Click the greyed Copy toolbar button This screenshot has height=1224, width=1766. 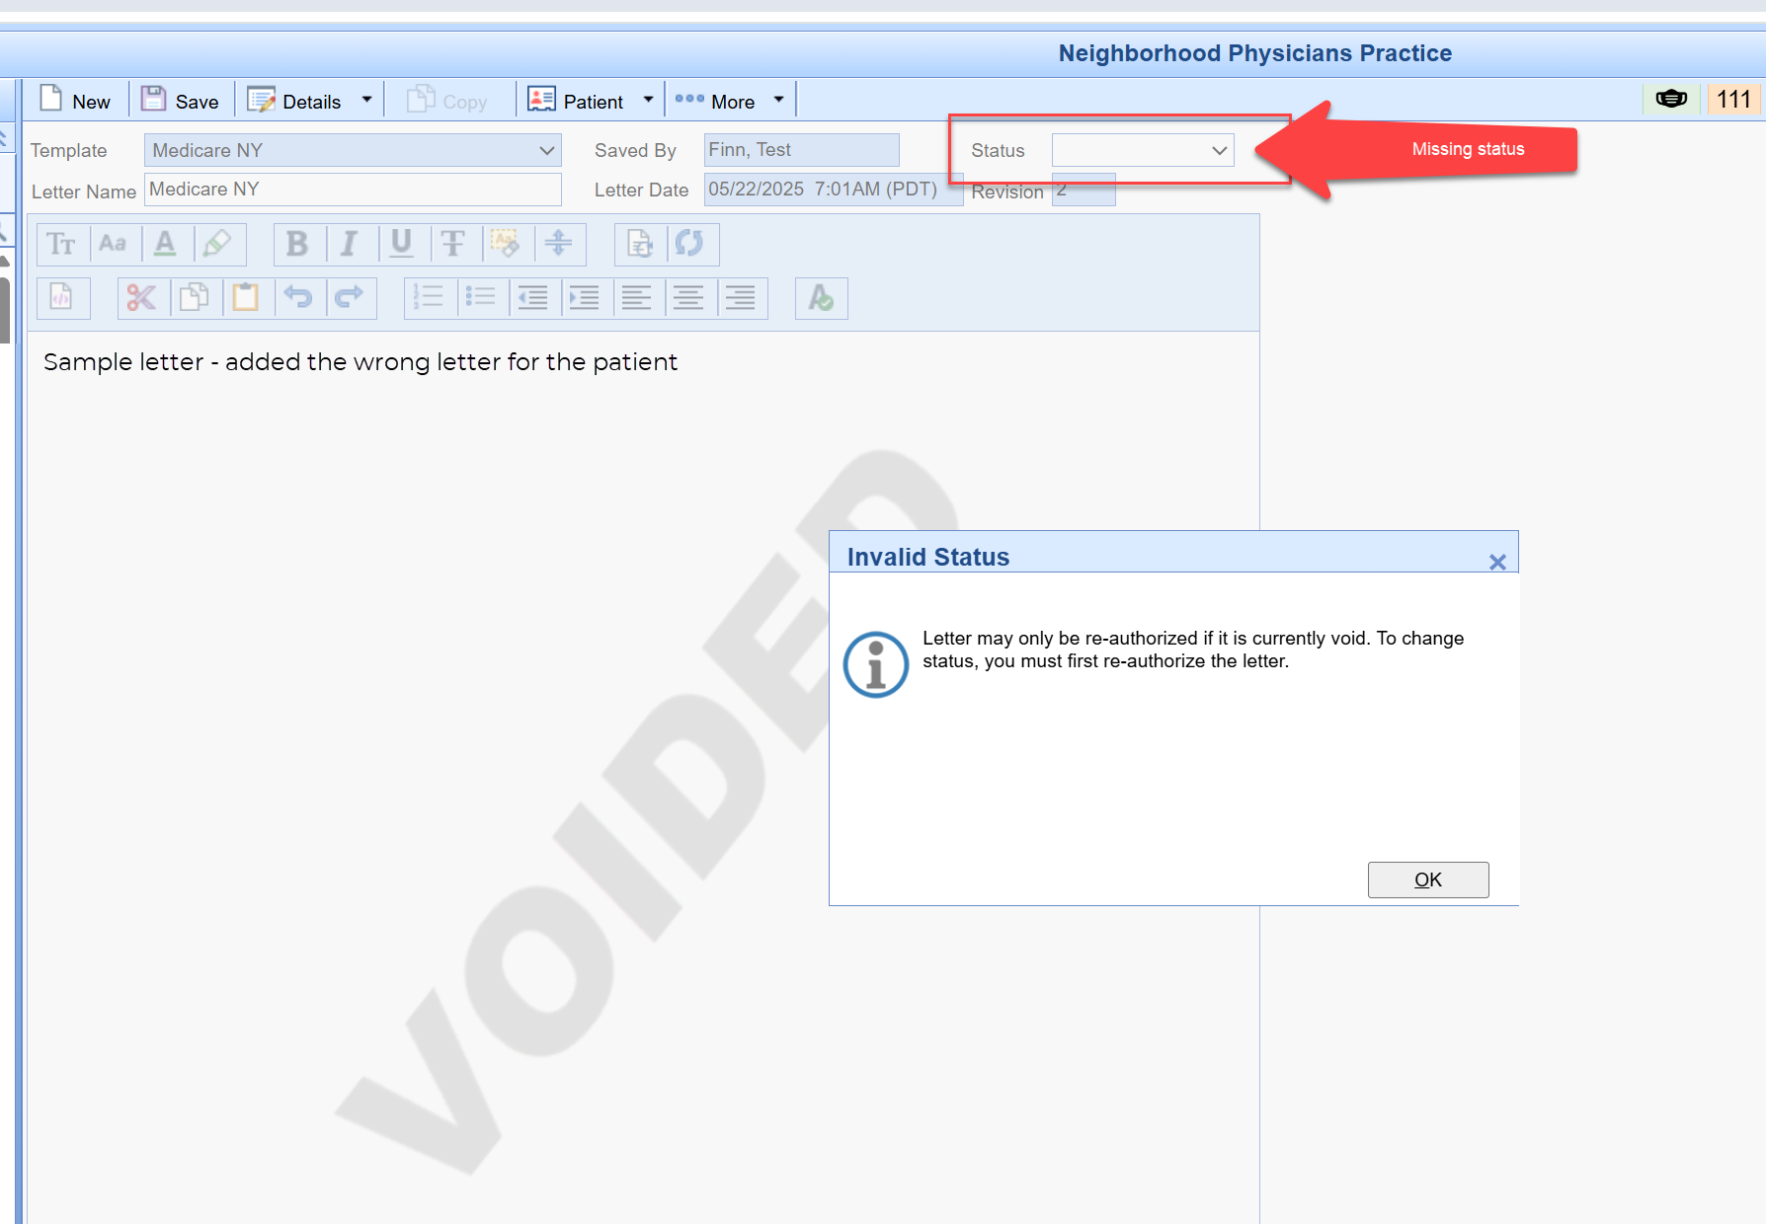447,101
